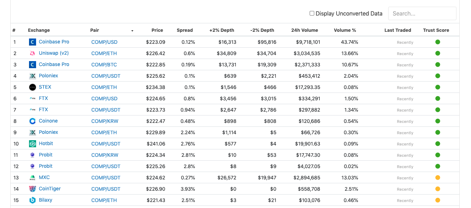This screenshot has width=471, height=208.
Task: Click green trust score dot for Coinbase Pro COMP/USD
Action: coord(437,42)
